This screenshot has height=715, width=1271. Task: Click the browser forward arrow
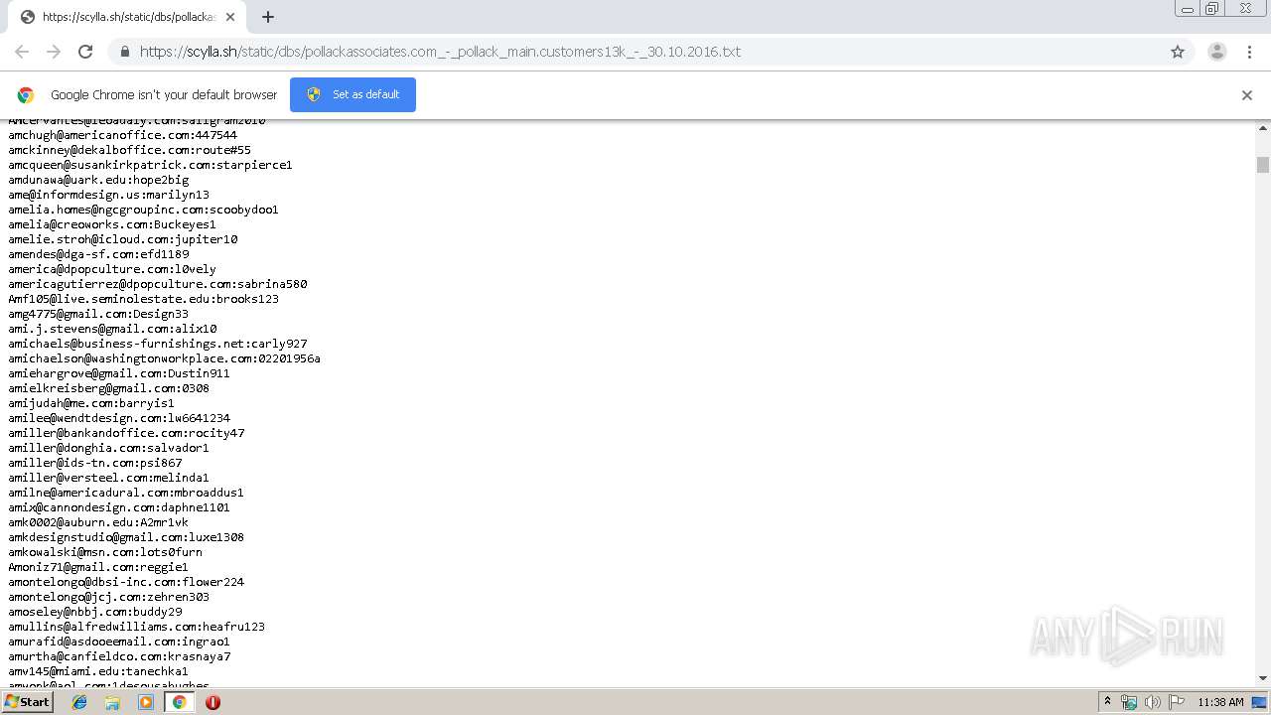point(54,52)
